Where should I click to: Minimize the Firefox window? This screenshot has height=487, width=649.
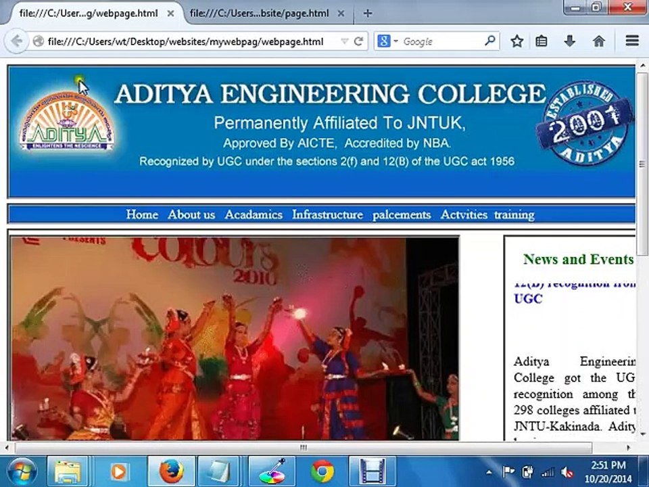[575, 7]
